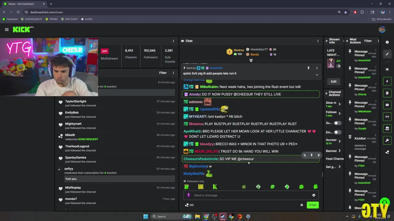The height and width of the screenshot is (221, 394).
Task: Expand Banned users list
Action: (x=340, y=151)
